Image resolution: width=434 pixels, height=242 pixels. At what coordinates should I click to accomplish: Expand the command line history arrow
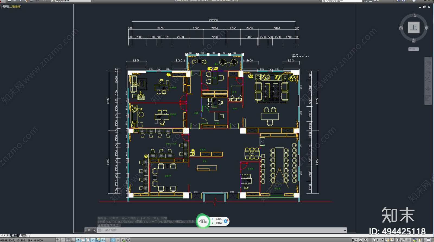click(x=345, y=230)
